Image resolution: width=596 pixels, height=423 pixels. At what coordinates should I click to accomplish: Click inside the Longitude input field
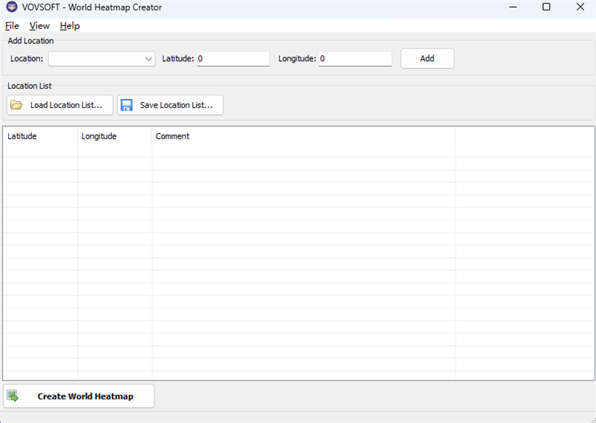click(x=355, y=59)
